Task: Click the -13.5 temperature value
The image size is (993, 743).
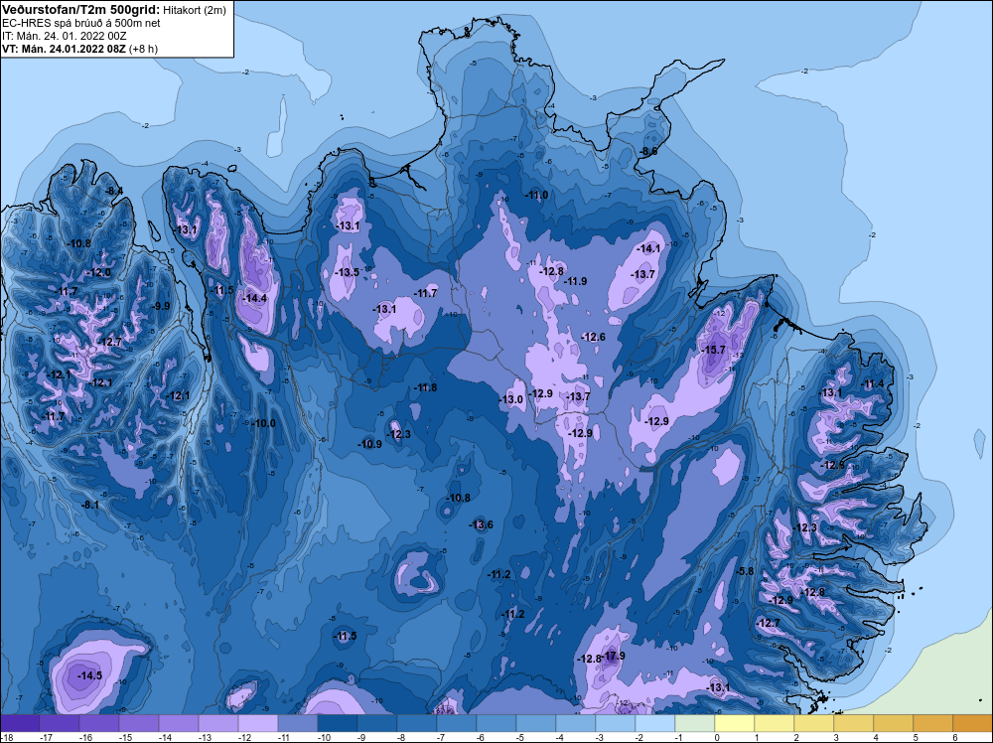Action: click(x=347, y=272)
